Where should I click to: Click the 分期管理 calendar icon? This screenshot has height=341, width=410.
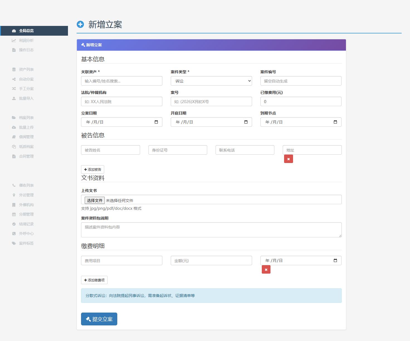click(14, 214)
